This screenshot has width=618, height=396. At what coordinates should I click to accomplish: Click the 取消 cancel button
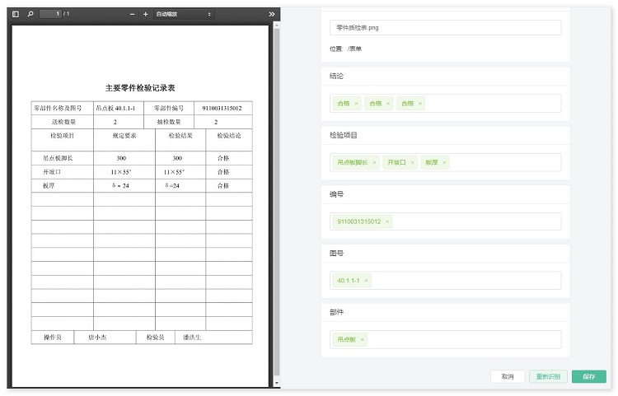pyautogui.click(x=508, y=377)
